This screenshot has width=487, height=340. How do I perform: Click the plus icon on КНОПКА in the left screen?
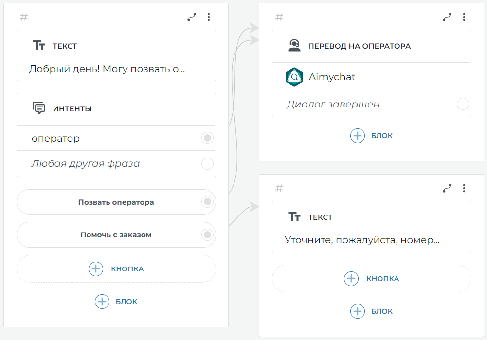tap(96, 269)
